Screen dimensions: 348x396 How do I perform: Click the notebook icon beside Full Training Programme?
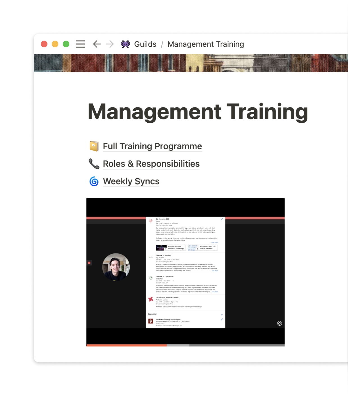[94, 146]
